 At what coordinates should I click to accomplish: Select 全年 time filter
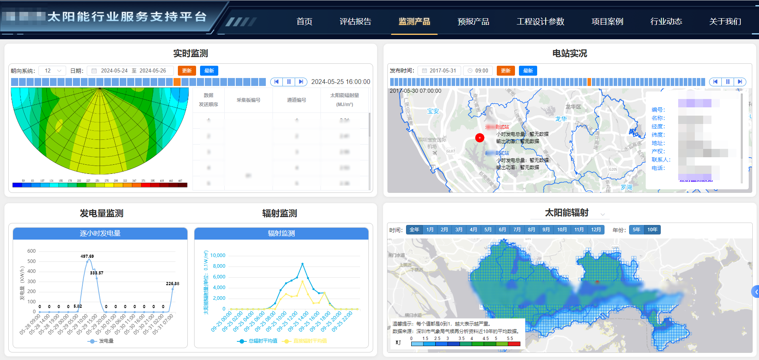point(414,230)
